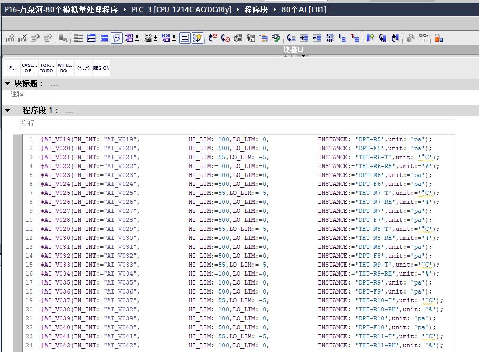Insert a REGION statement template
The image size is (479, 352).
[x=101, y=68]
